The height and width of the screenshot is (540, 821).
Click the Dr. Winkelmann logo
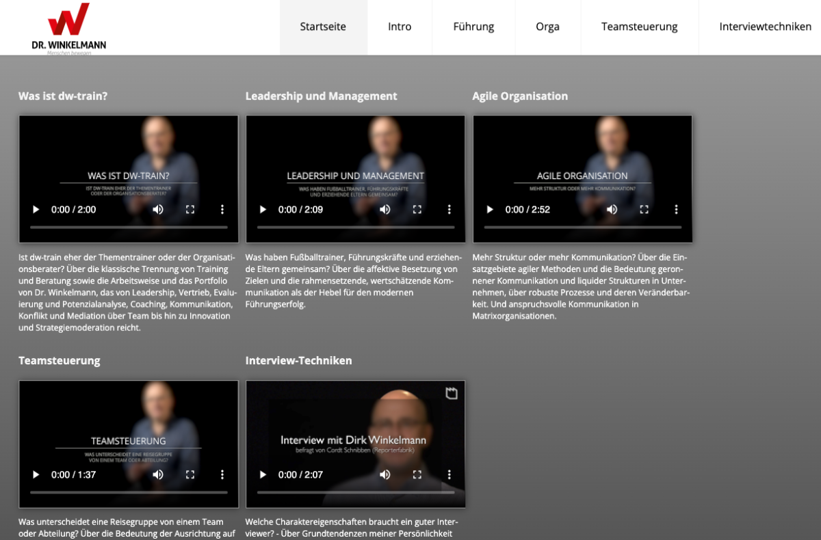click(x=68, y=29)
